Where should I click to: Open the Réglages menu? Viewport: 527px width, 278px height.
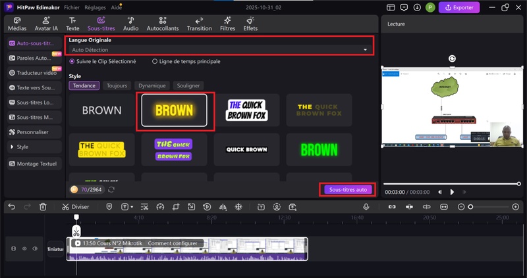tap(95, 7)
